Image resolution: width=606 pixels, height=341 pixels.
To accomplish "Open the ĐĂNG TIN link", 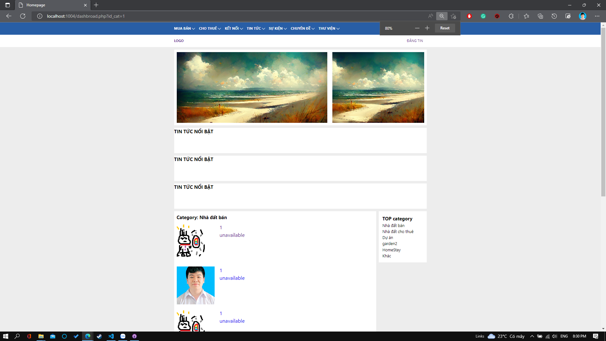I will (x=415, y=41).
